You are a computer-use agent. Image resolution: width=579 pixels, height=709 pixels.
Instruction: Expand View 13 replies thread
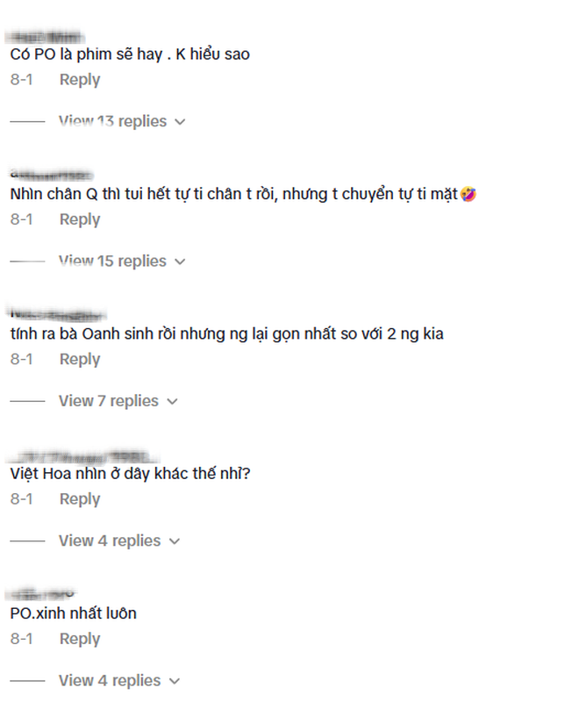[x=112, y=121]
